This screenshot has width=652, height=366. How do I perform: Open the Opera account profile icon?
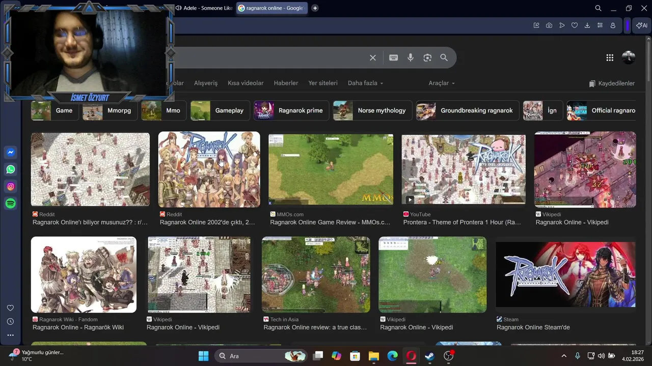click(x=613, y=25)
